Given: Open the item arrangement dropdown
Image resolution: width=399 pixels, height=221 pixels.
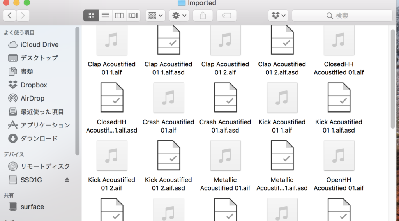Looking at the screenshot, I should pos(155,16).
